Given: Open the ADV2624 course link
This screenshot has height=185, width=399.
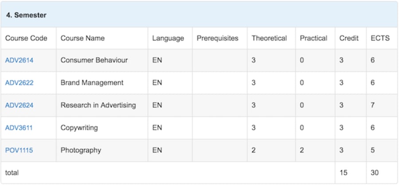Looking at the screenshot, I should (19, 105).
